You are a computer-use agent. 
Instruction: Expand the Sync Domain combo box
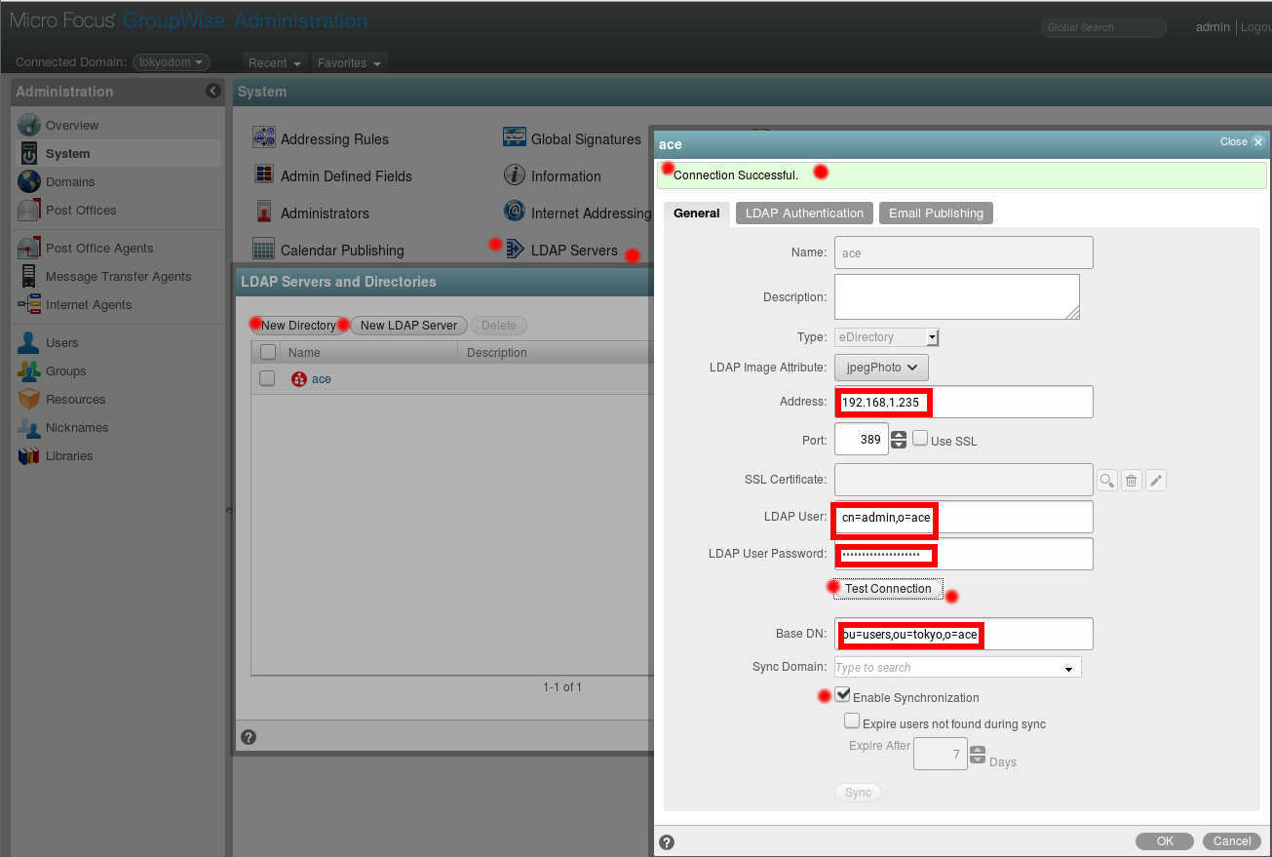click(1068, 669)
